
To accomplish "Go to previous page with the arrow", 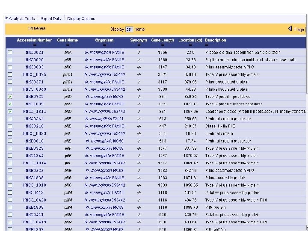I will [290, 29].
